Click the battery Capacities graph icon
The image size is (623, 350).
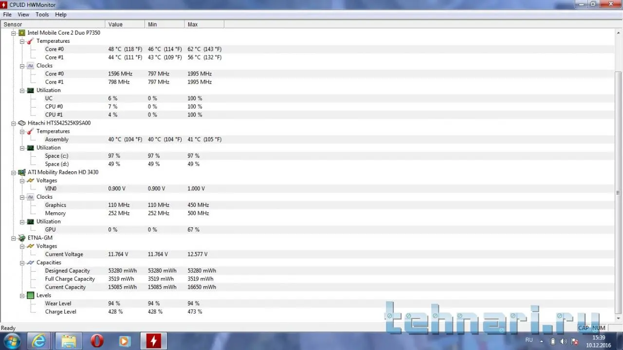point(31,262)
